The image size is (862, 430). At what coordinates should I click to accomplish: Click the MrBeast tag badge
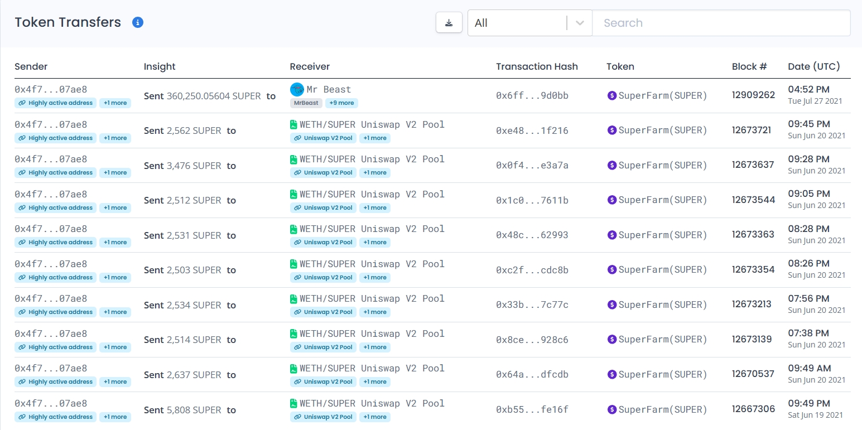tap(306, 103)
